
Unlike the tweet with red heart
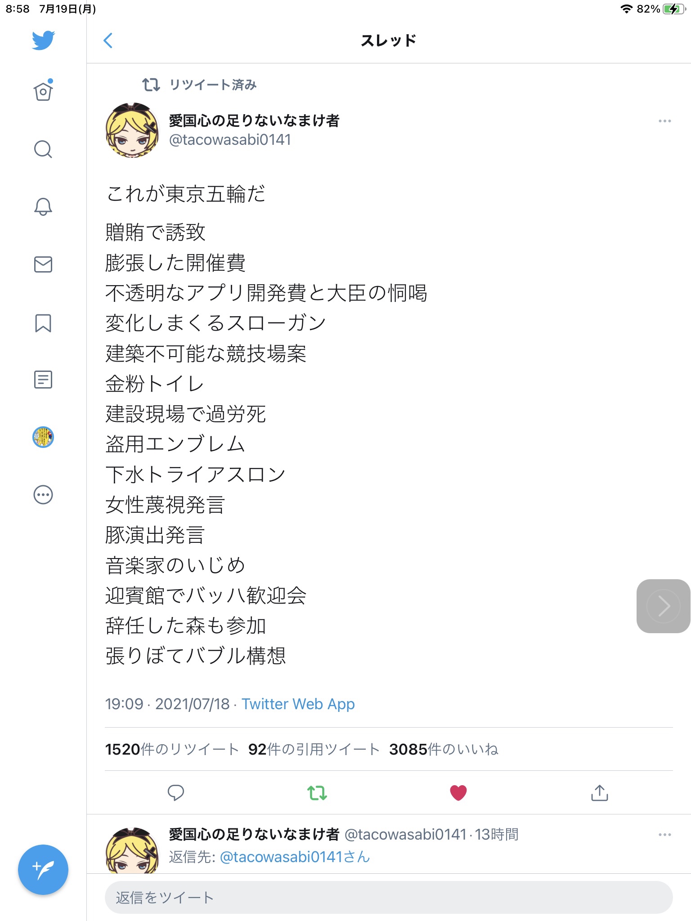[x=458, y=793]
